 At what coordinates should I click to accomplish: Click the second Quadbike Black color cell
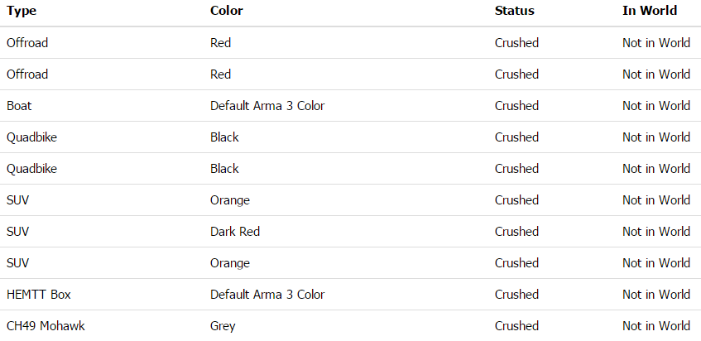pyautogui.click(x=224, y=169)
